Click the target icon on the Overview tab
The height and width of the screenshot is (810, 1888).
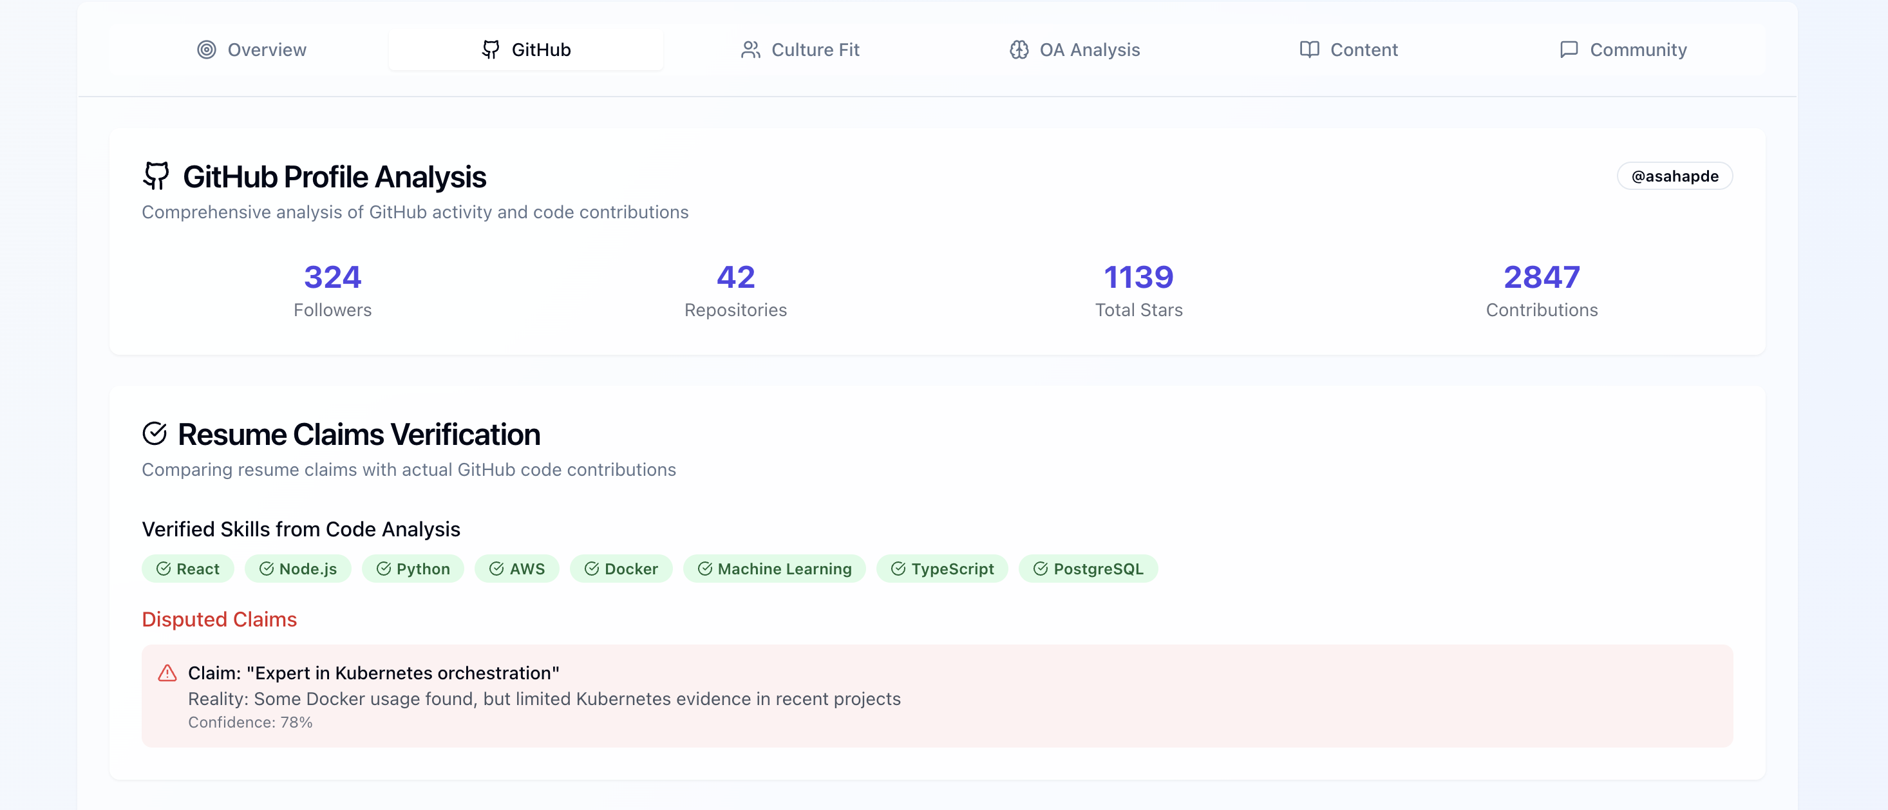(x=207, y=50)
